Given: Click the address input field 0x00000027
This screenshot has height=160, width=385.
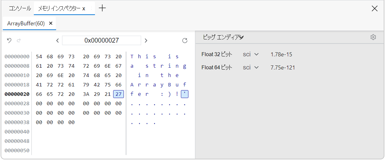Looking at the screenshot, I should (x=101, y=40).
